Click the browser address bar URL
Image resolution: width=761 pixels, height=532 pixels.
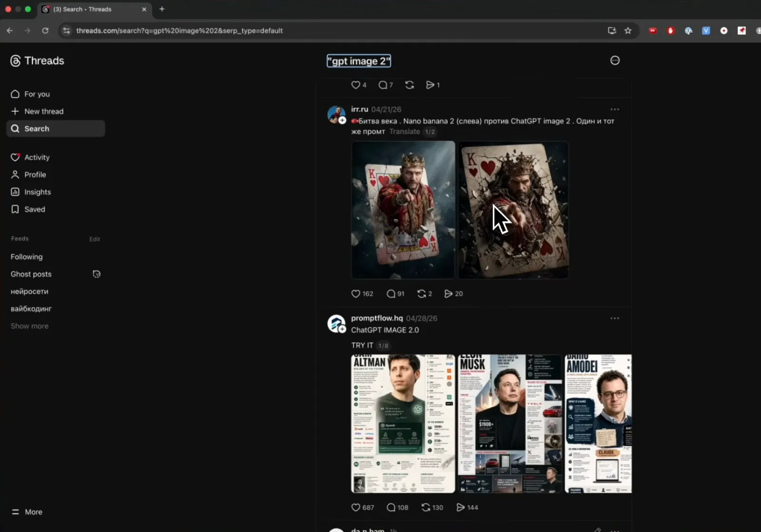click(179, 30)
